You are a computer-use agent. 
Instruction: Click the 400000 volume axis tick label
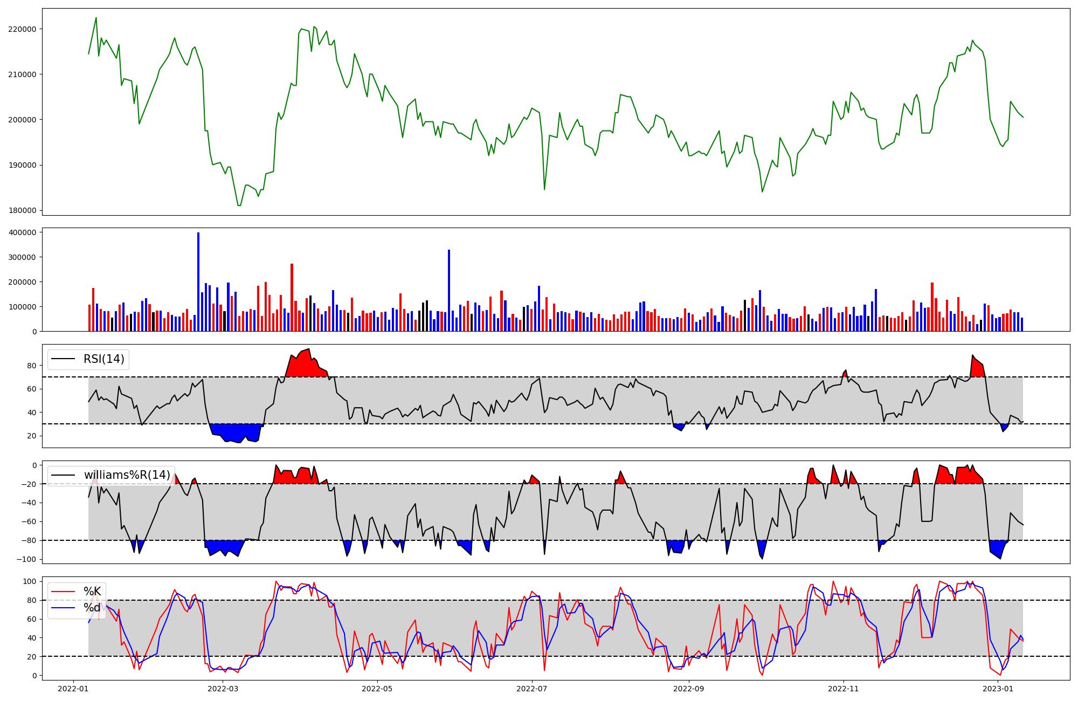click(24, 233)
